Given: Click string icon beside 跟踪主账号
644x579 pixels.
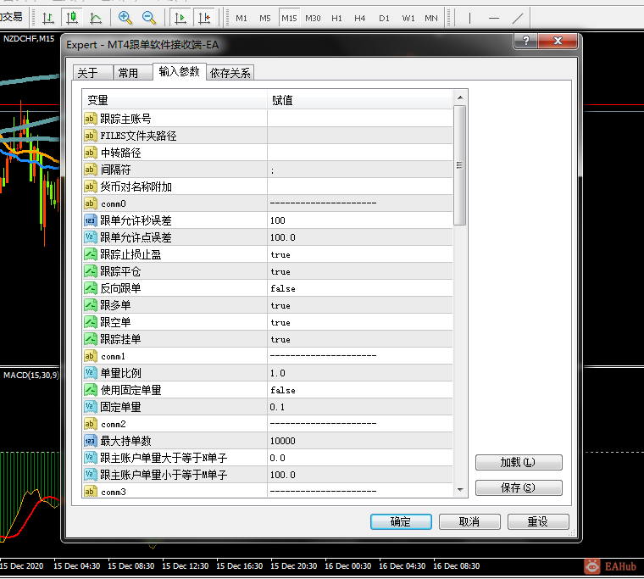Looking at the screenshot, I should tap(91, 119).
